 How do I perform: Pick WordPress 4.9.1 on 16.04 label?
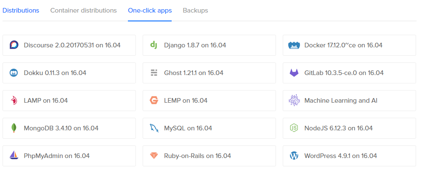click(341, 156)
